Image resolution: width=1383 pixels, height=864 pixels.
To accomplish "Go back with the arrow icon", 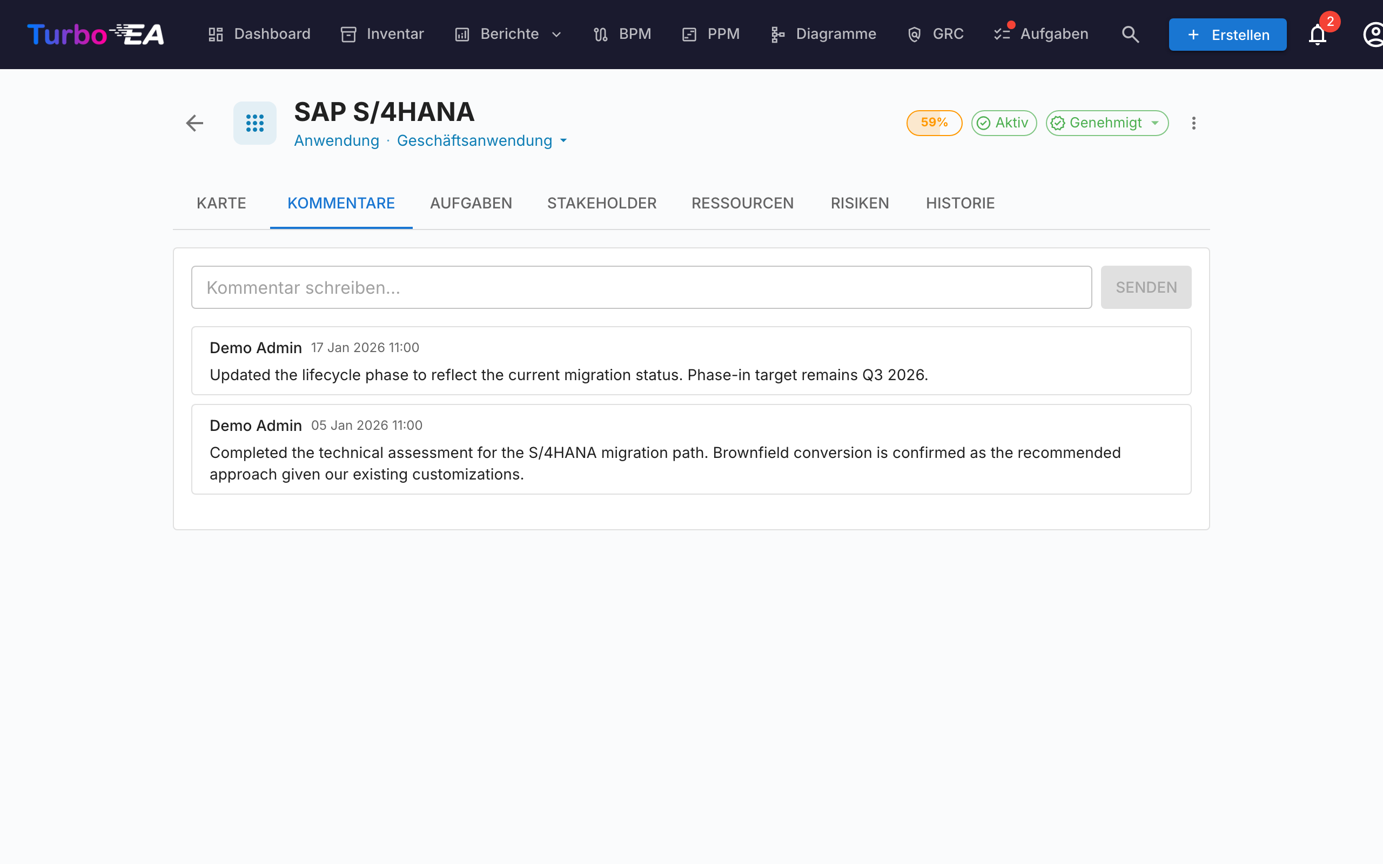I will tap(194, 123).
